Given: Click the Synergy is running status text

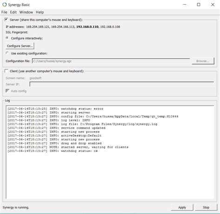Looking at the screenshot, I should pos(16,208).
